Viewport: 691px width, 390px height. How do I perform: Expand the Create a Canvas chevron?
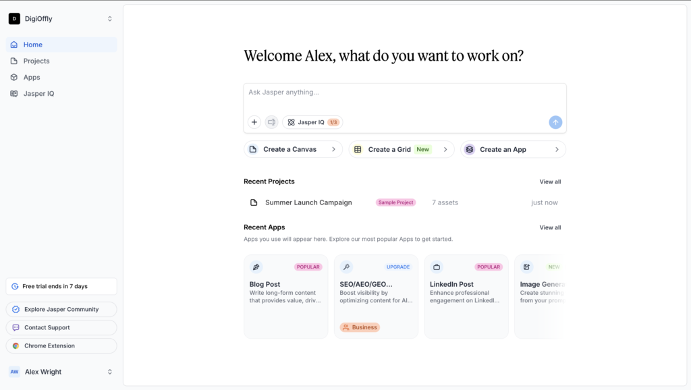click(333, 149)
